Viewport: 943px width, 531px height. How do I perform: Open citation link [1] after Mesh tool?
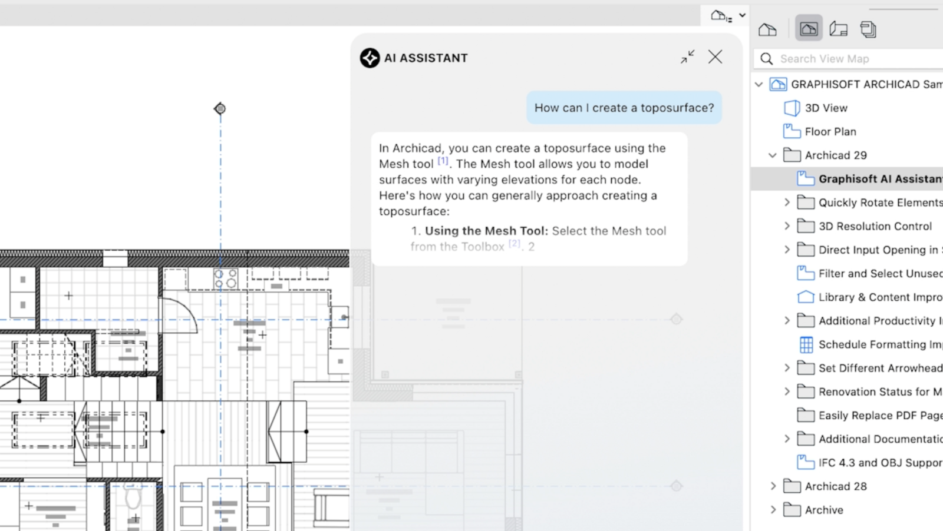443,161
